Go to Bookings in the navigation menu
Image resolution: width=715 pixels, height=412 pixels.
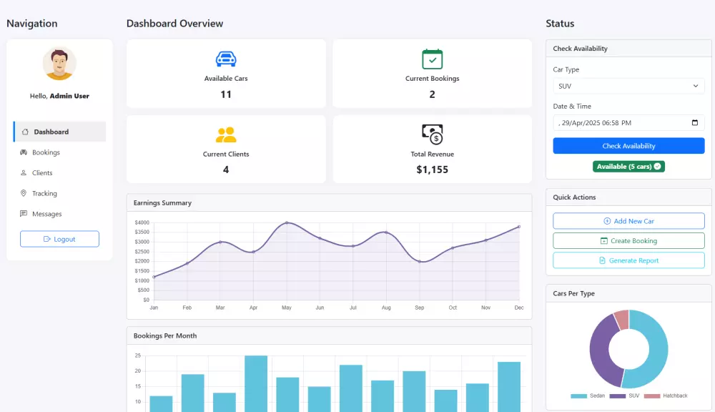point(60,152)
